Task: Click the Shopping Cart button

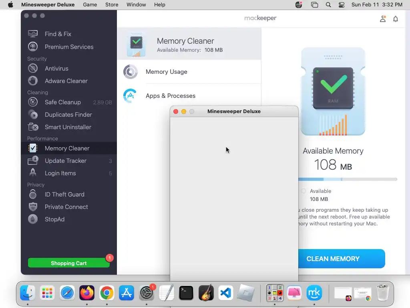Action: pyautogui.click(x=69, y=263)
